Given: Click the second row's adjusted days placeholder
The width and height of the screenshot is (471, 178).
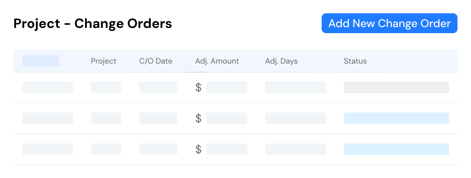Looking at the screenshot, I should (295, 118).
